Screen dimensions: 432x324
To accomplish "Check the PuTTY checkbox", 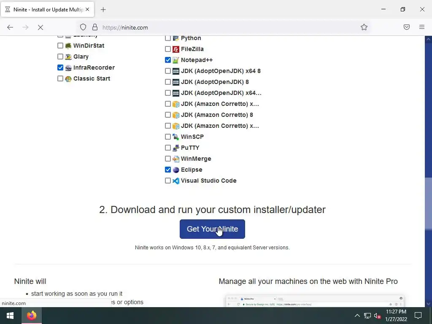I will [168, 148].
